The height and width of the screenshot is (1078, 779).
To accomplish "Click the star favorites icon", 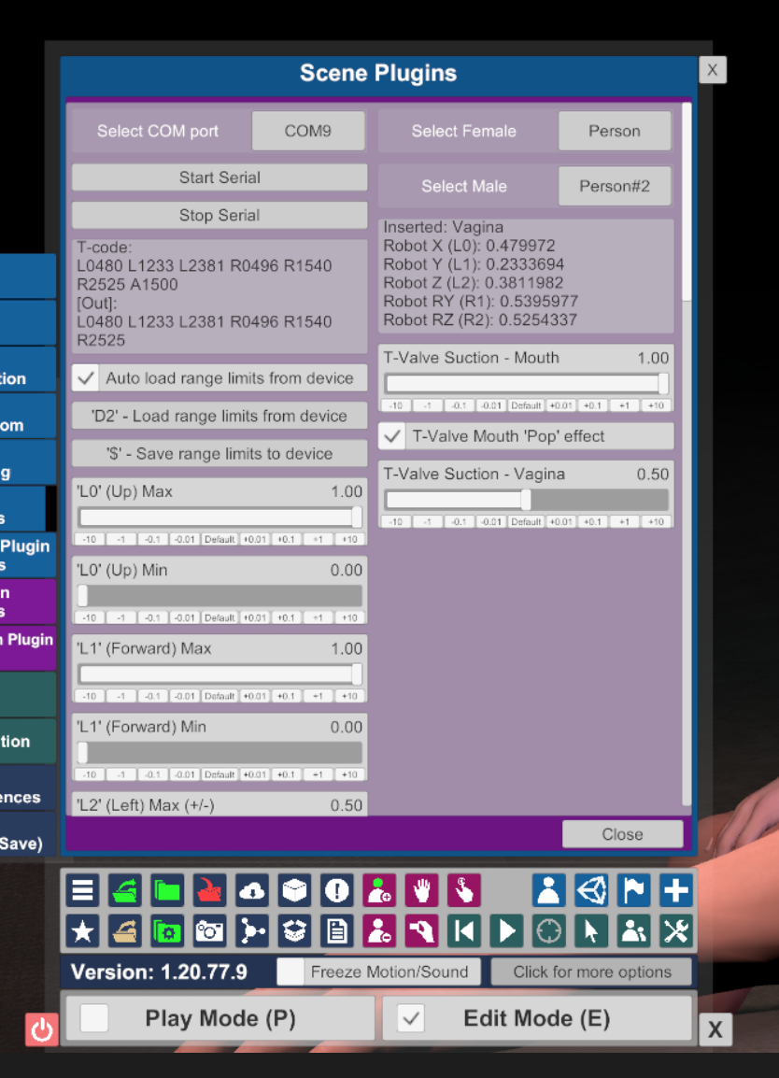I will [x=82, y=931].
